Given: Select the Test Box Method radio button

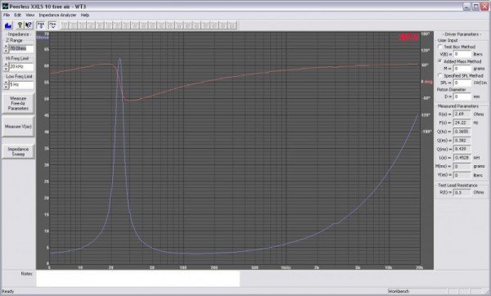Looking at the screenshot, I should [x=440, y=47].
